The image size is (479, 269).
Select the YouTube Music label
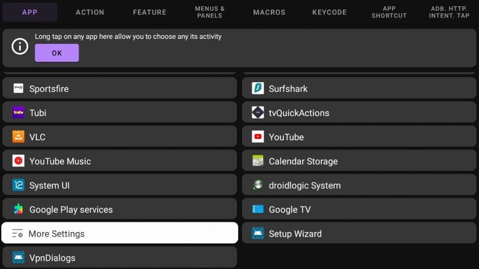coord(60,161)
